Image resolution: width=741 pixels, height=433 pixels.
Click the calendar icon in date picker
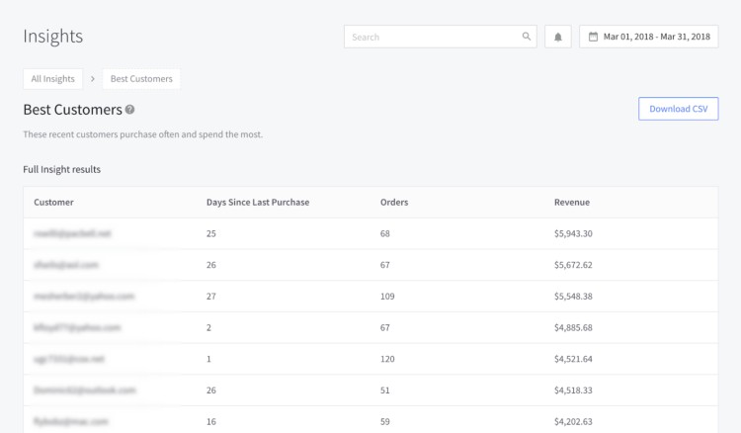[593, 38]
